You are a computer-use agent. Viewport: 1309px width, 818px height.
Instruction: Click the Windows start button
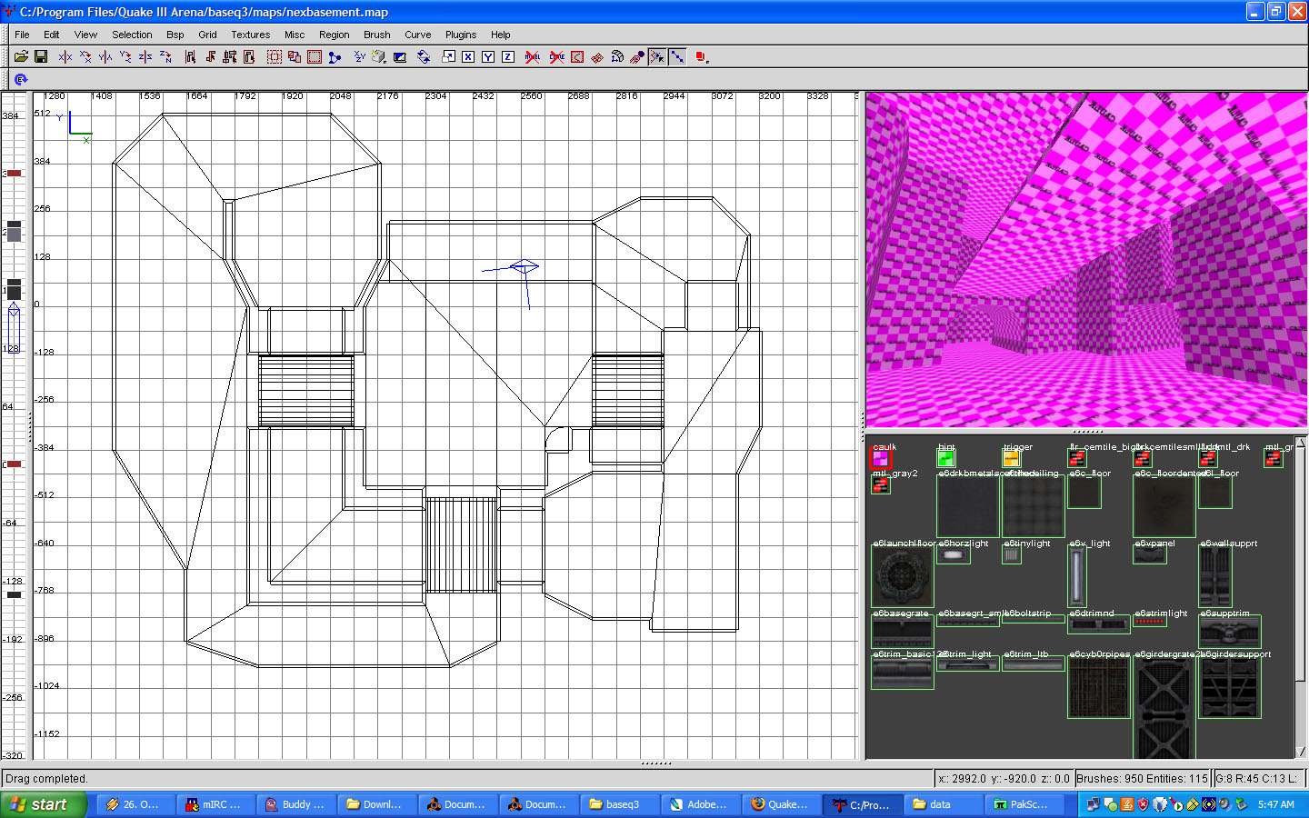point(43,804)
